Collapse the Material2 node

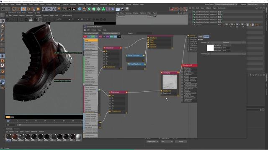point(182,65)
